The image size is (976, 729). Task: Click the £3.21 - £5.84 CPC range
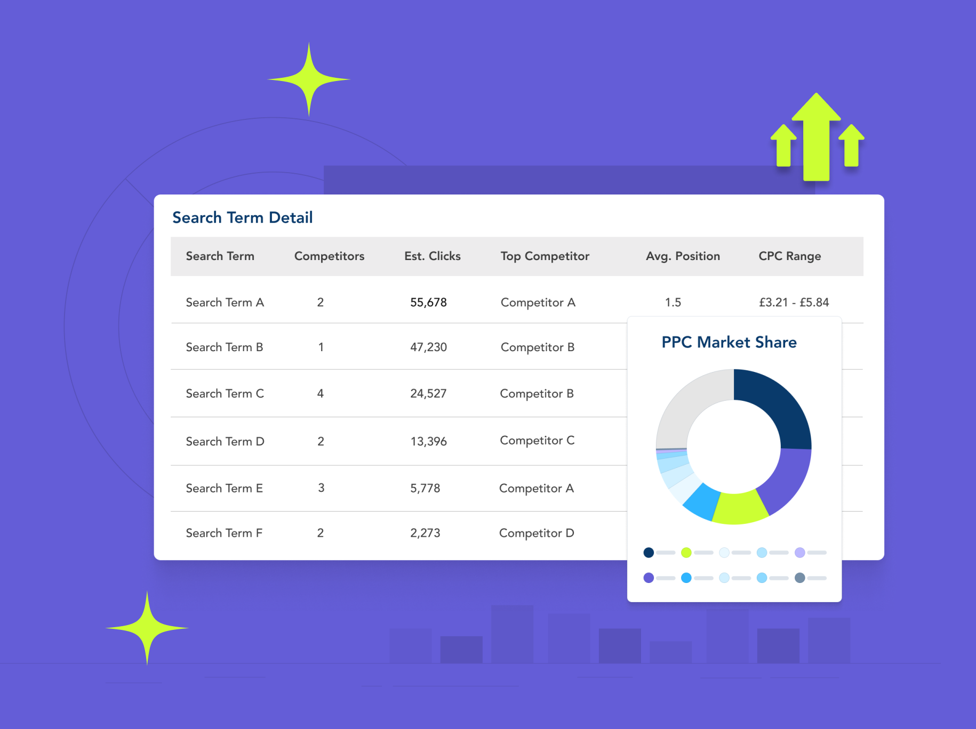794,303
